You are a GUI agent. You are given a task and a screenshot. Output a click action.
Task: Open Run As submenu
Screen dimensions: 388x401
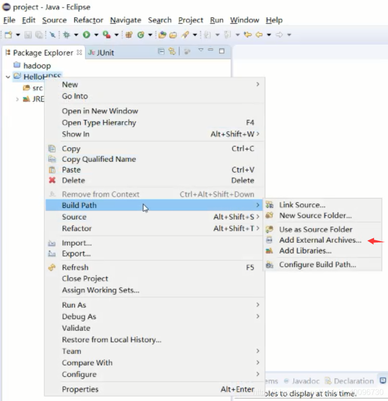pyautogui.click(x=154, y=305)
